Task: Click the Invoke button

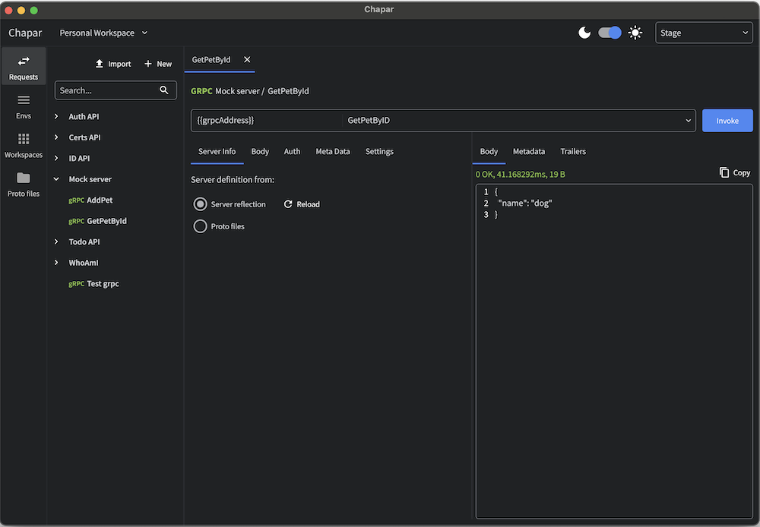Action: point(727,121)
